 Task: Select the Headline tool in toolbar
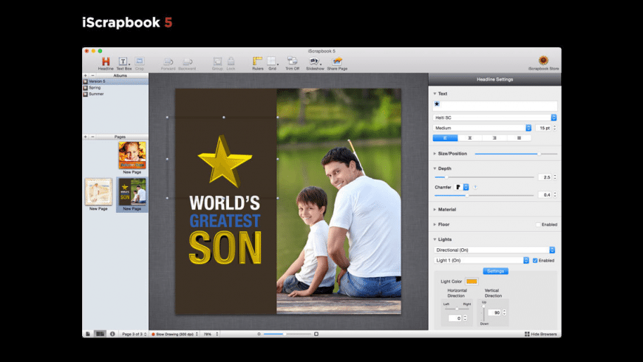pos(106,61)
